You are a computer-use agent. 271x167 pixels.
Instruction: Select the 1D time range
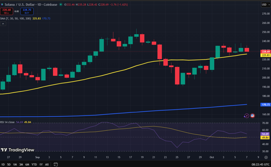coord(3,164)
